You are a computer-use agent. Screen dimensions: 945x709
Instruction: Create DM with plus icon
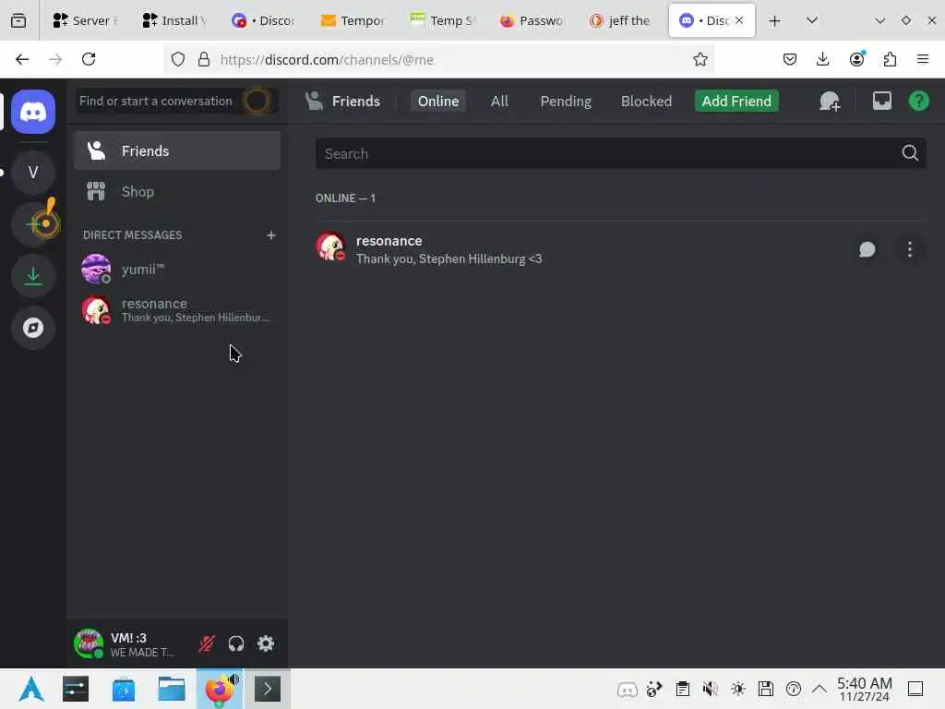tap(270, 235)
